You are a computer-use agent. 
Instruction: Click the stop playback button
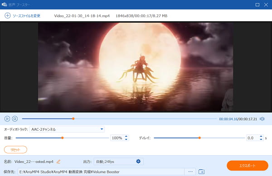(x=15, y=119)
